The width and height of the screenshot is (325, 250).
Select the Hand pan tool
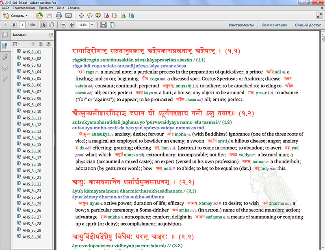click(52, 25)
